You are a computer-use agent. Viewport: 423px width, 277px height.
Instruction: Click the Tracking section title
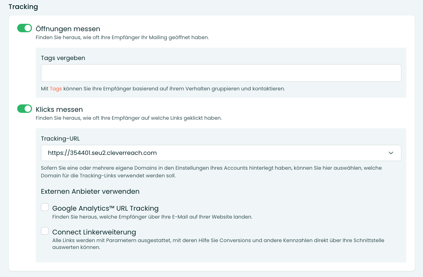point(23,7)
